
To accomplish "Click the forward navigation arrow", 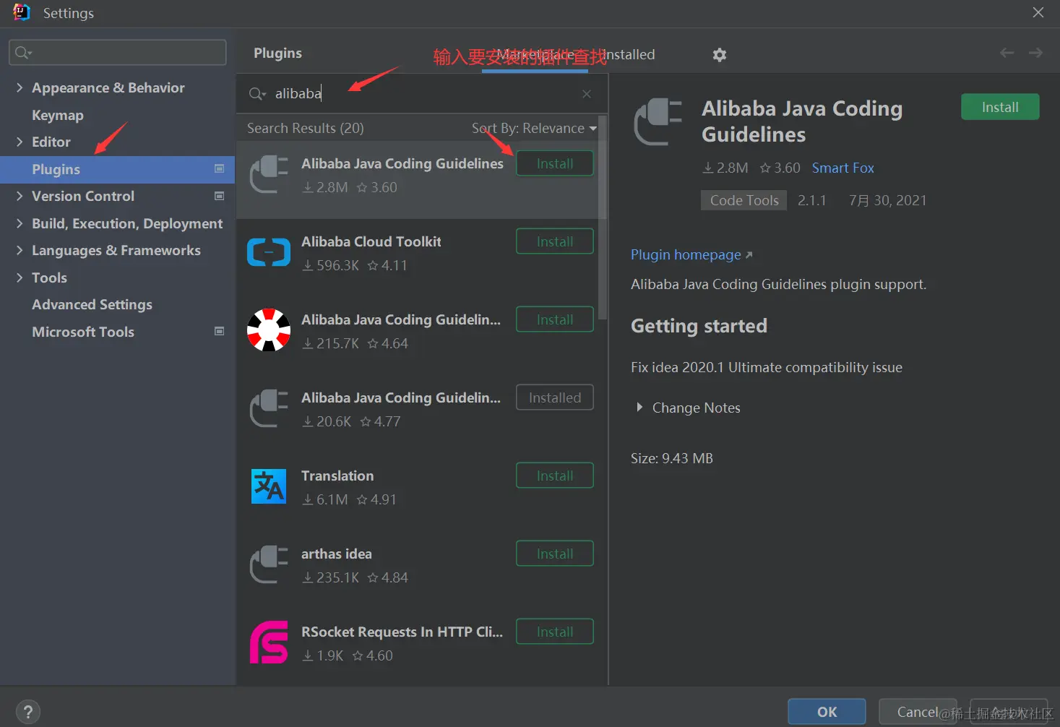I will pyautogui.click(x=1035, y=53).
